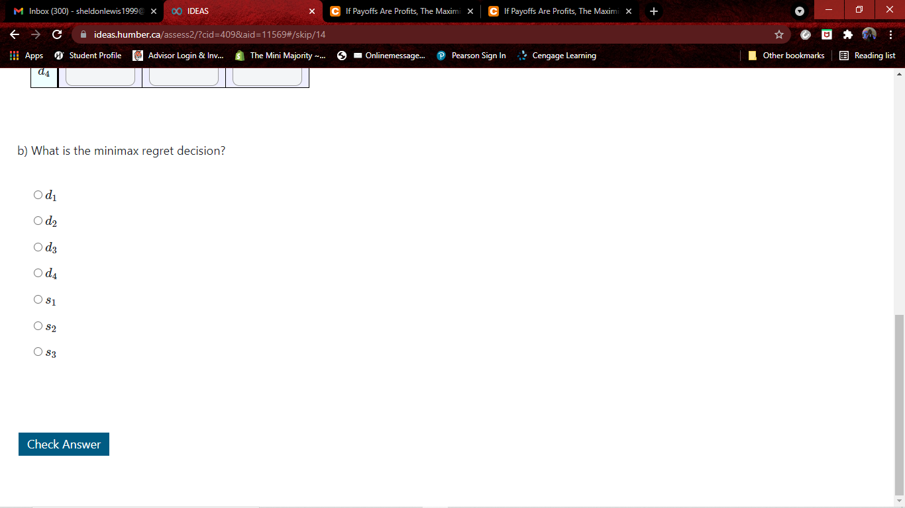Open Advisor Login & Inv... bookmark
Viewport: 905px width, 508px height.
[x=178, y=56]
